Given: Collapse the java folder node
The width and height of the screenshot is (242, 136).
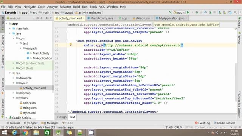Looking at the screenshot, I should 10,34.
